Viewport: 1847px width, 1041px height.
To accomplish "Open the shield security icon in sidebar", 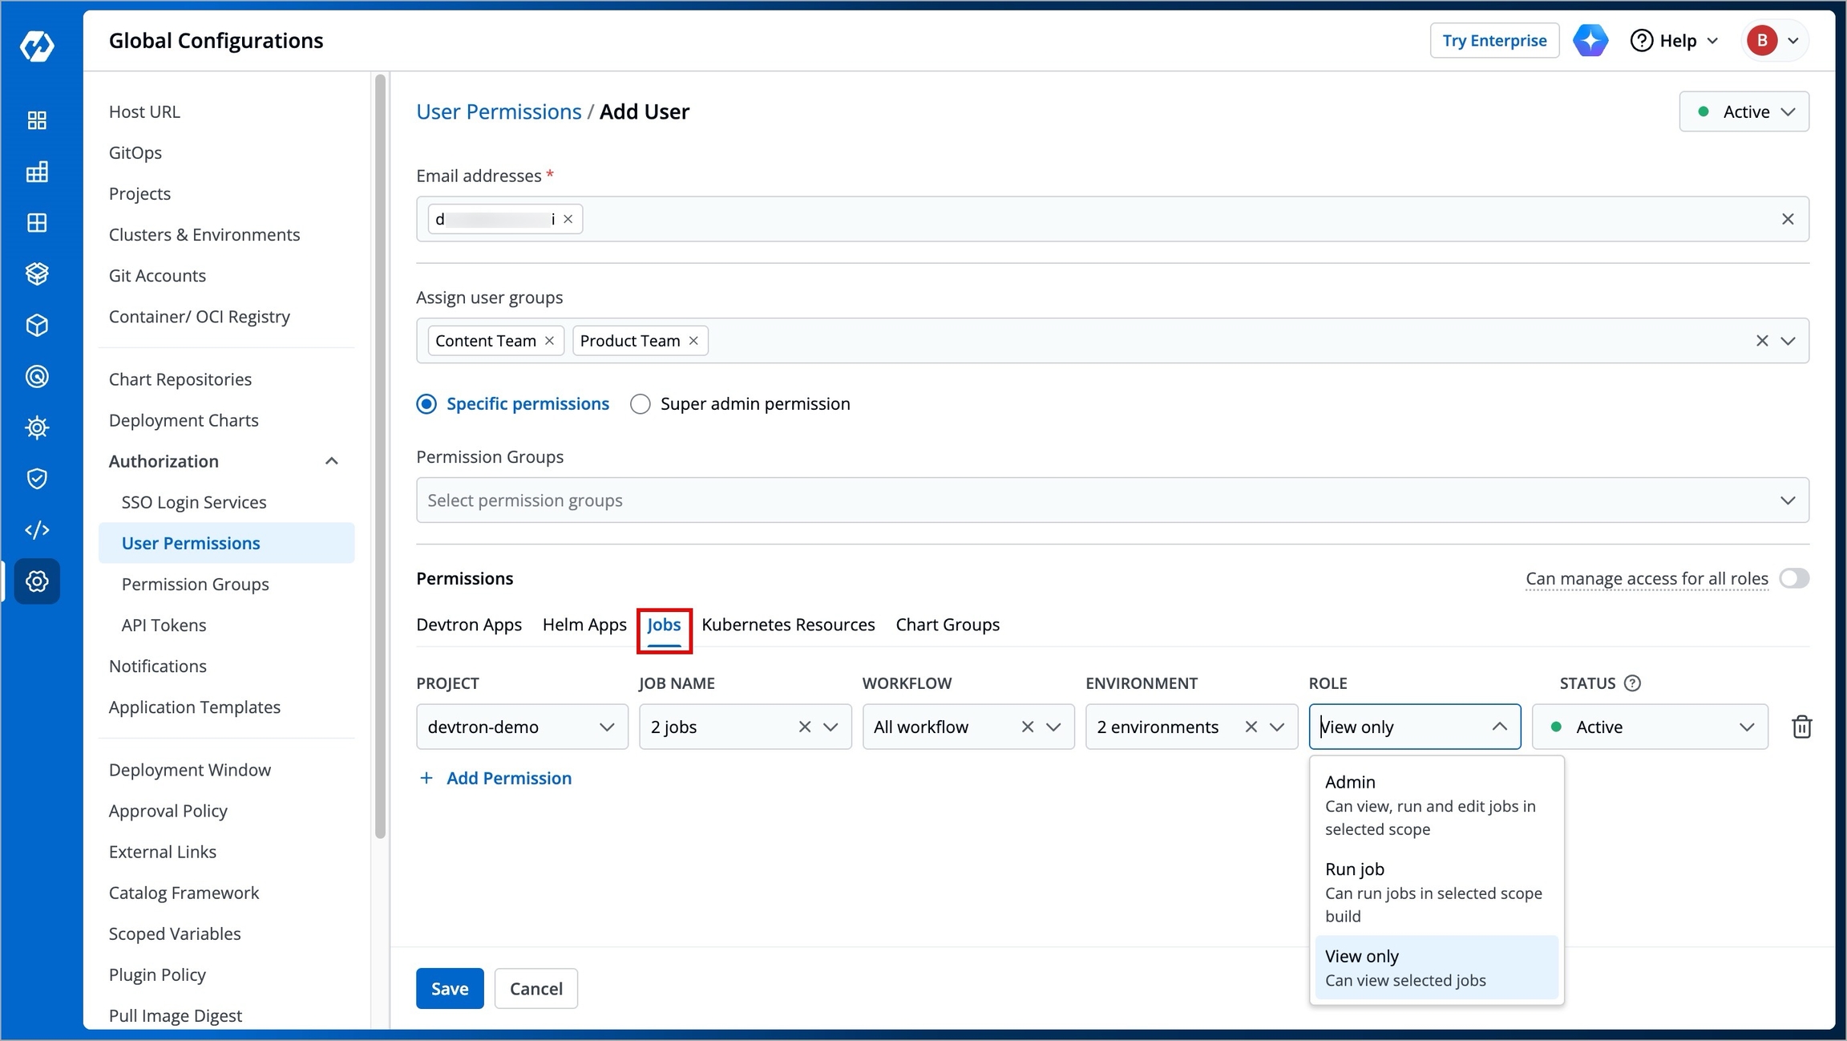I will [37, 479].
